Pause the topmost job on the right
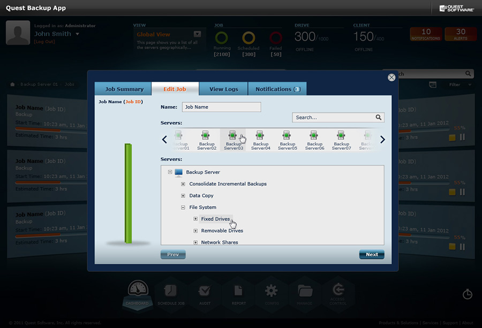The image size is (482, 328). [462, 137]
